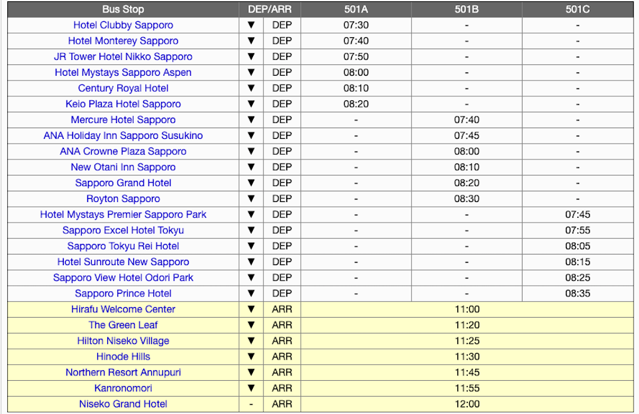Screen dimensions: 639x414
Task: Open the Sapporo Tokyu Rei Hotel link
Action: tap(123, 246)
